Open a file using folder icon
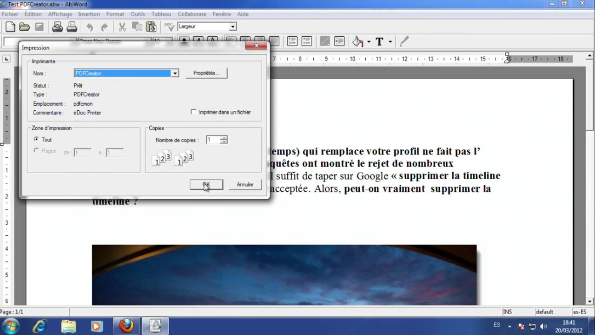The image size is (595, 335). point(25,27)
